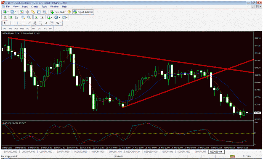Open the Charts menu
Image resolution: width=263 pixels, height=159 pixels.
35,7
